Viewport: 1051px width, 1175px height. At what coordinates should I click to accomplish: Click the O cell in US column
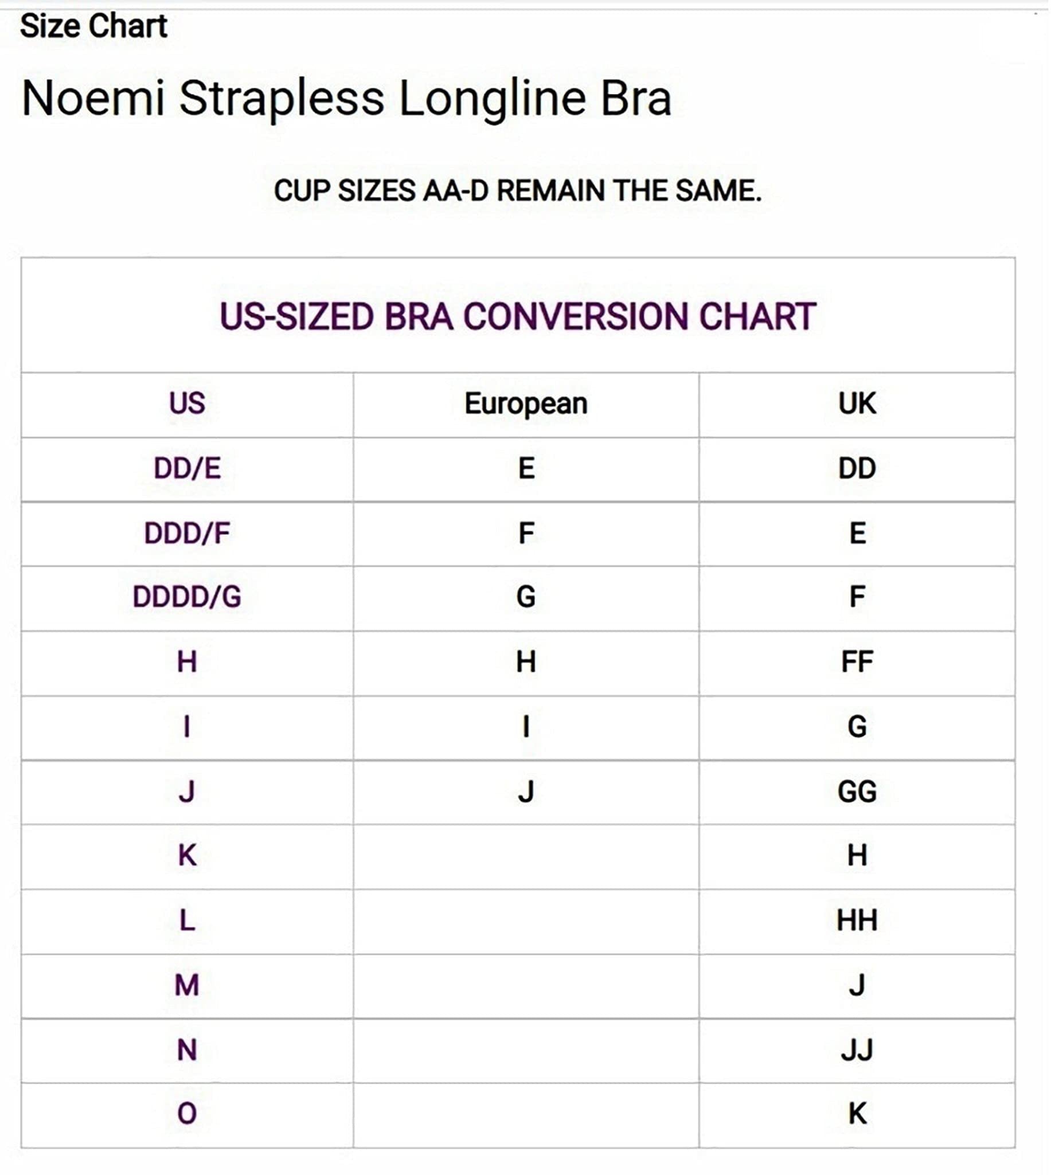[x=187, y=1113]
